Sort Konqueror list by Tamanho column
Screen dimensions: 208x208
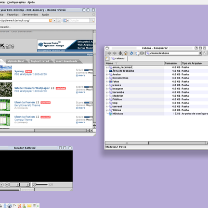click(173, 63)
